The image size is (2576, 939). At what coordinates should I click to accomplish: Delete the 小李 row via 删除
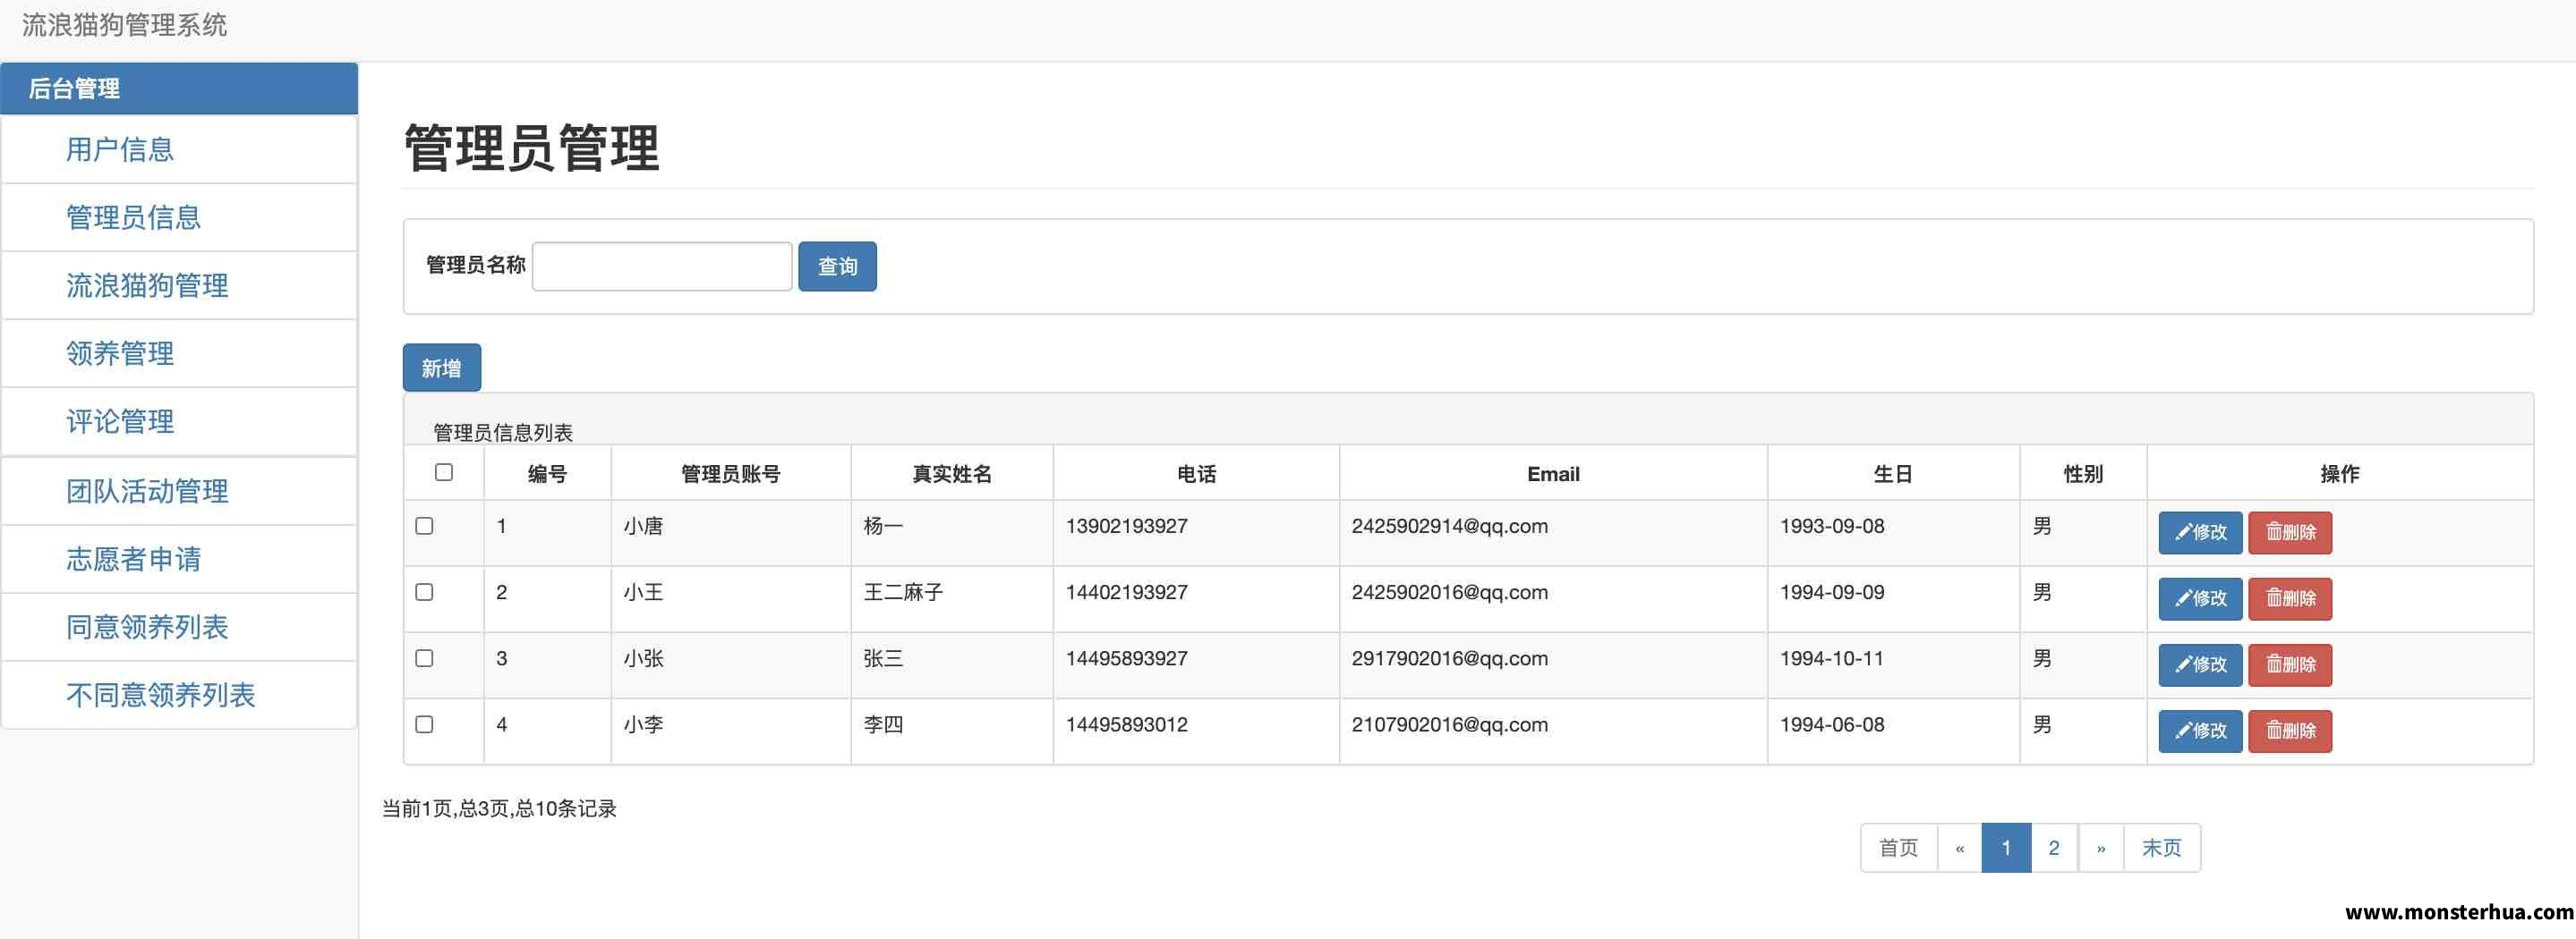point(2290,731)
